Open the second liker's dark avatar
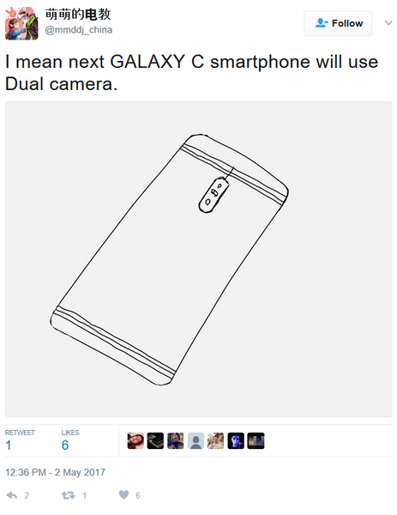 (x=155, y=441)
